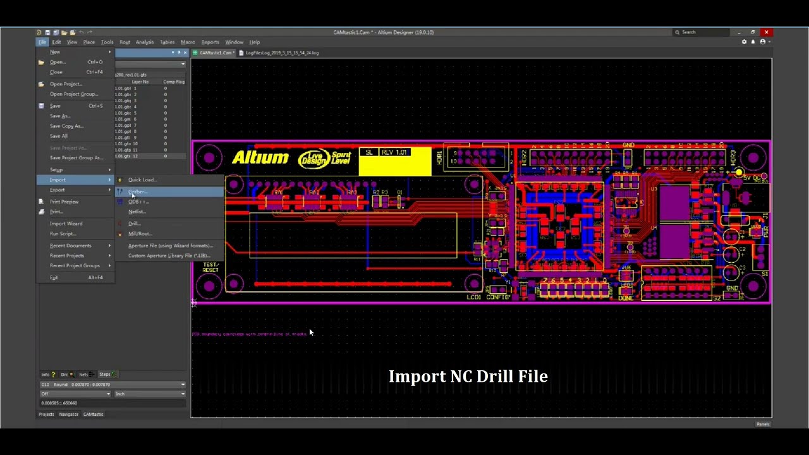Screen dimensions: 809x455
Task: Switch to the LogFiles log document tab
Action: point(279,53)
